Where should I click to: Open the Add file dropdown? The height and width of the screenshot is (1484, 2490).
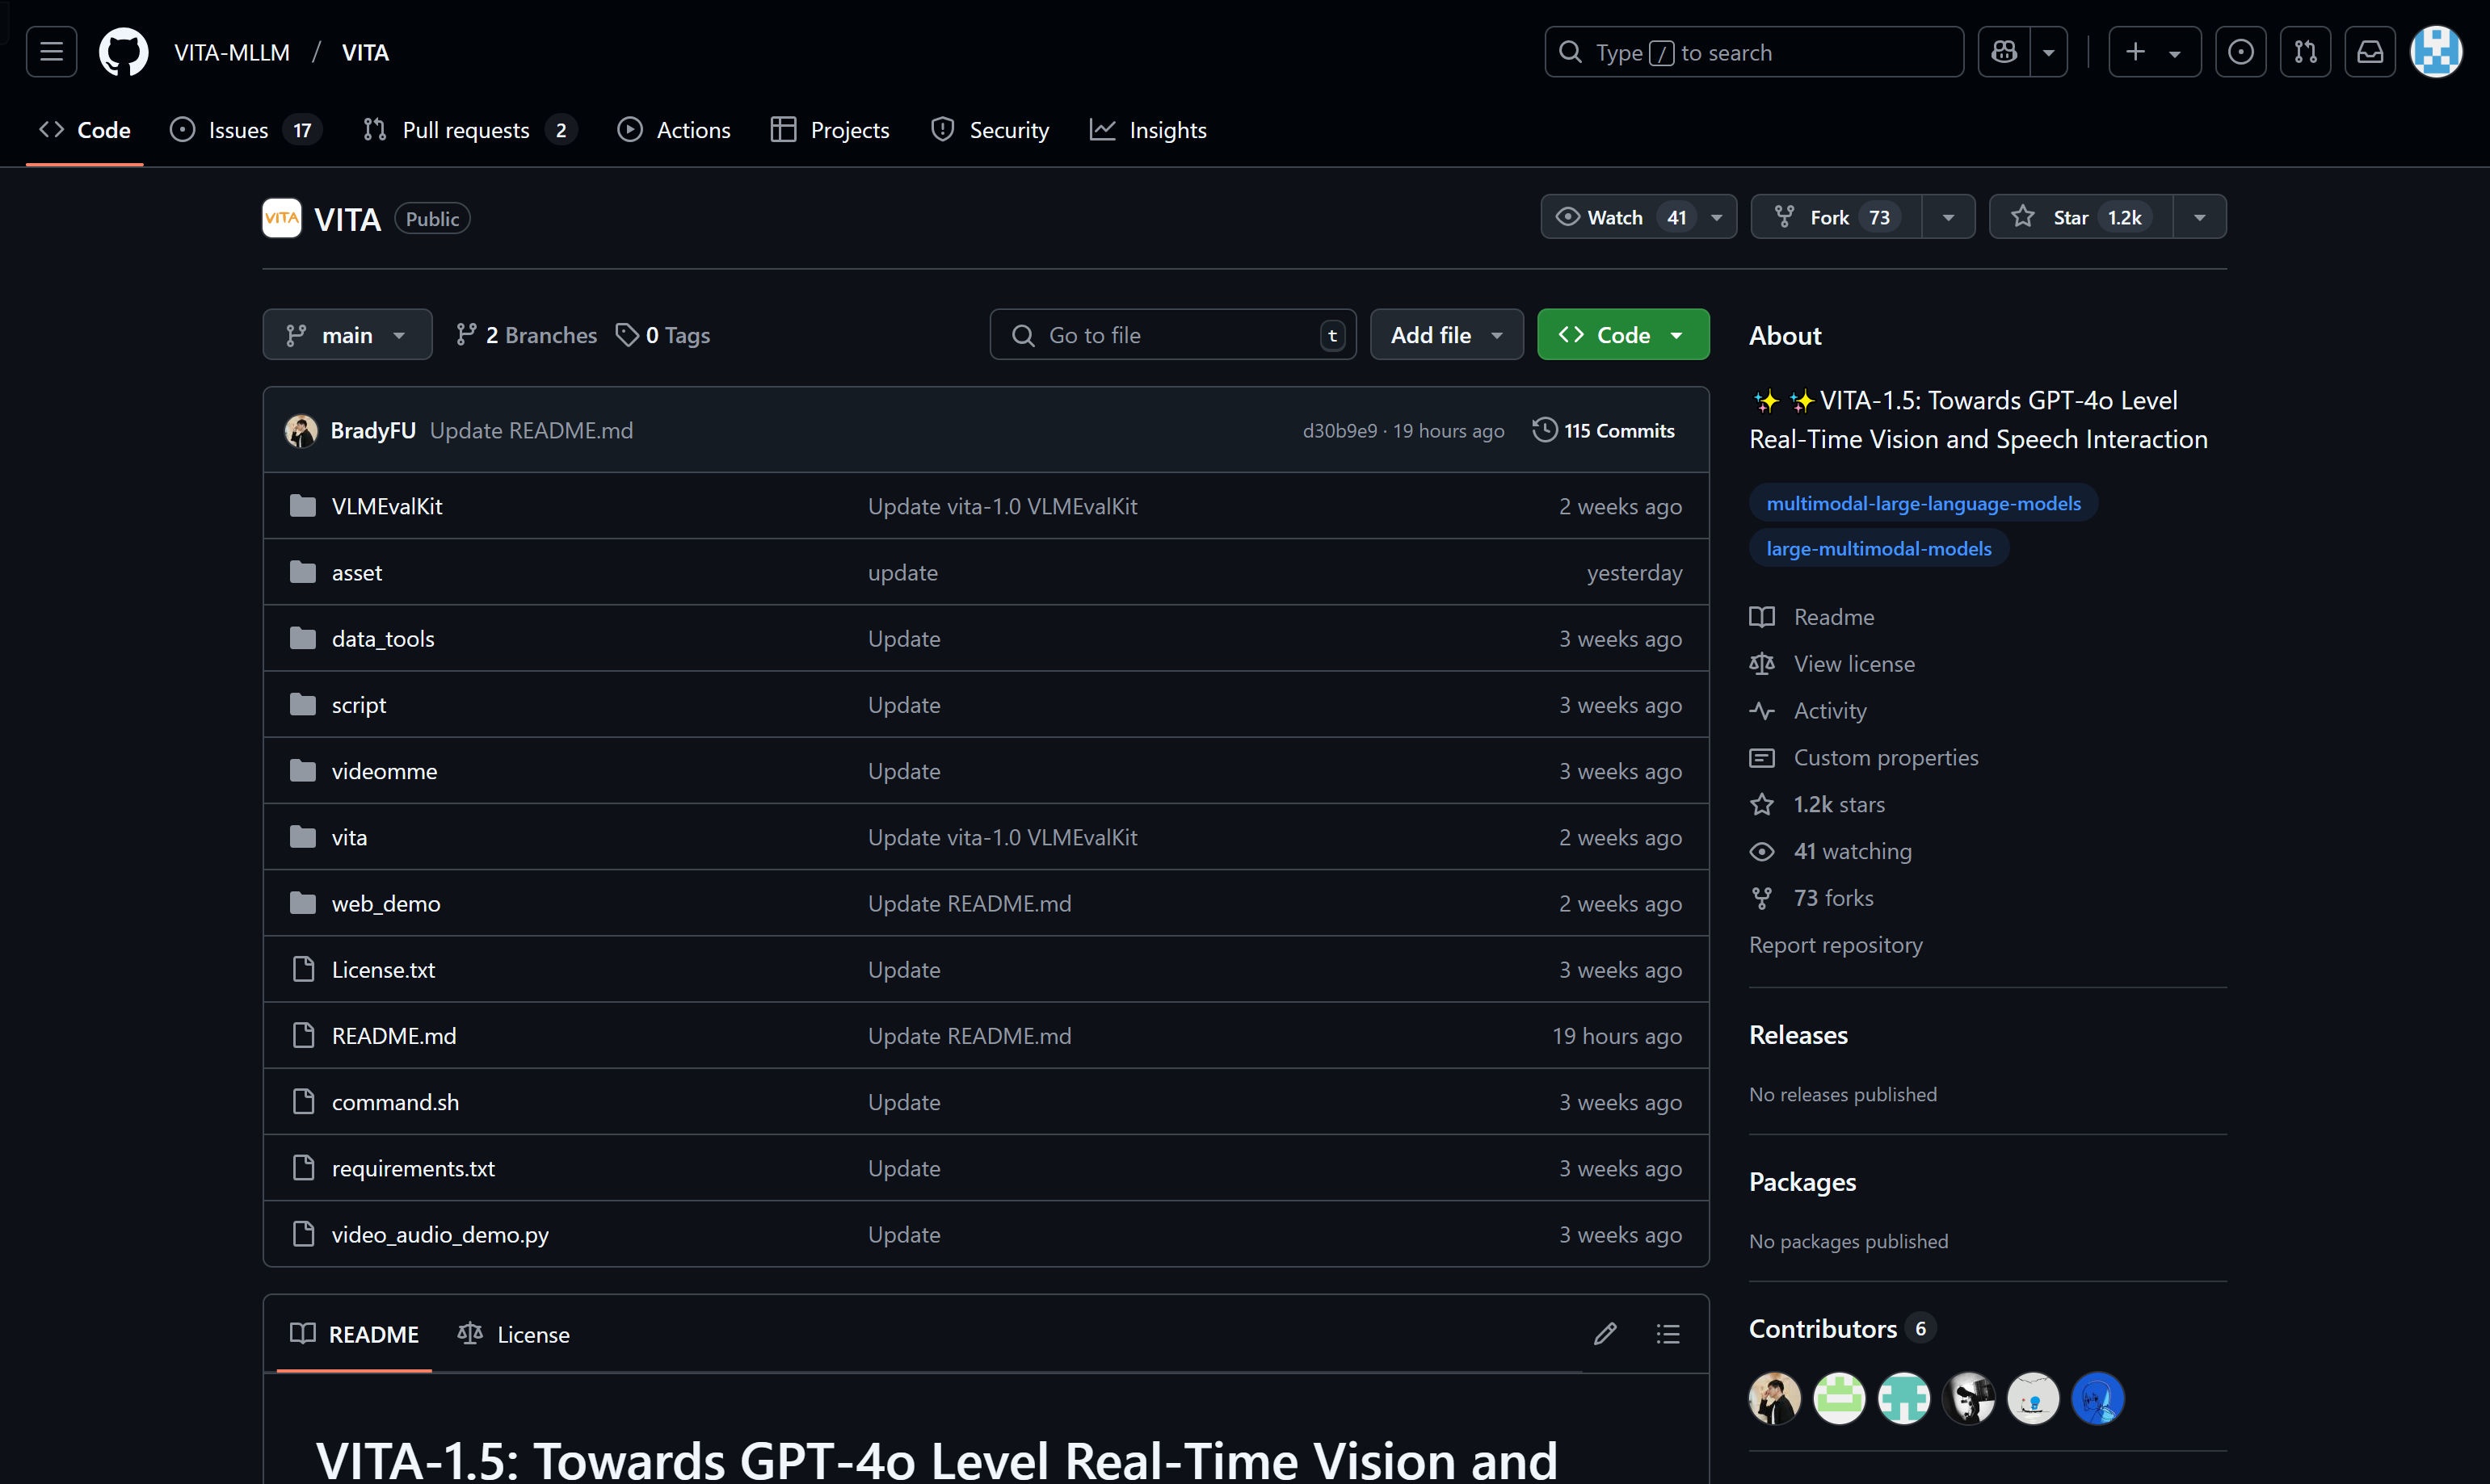tap(1447, 335)
